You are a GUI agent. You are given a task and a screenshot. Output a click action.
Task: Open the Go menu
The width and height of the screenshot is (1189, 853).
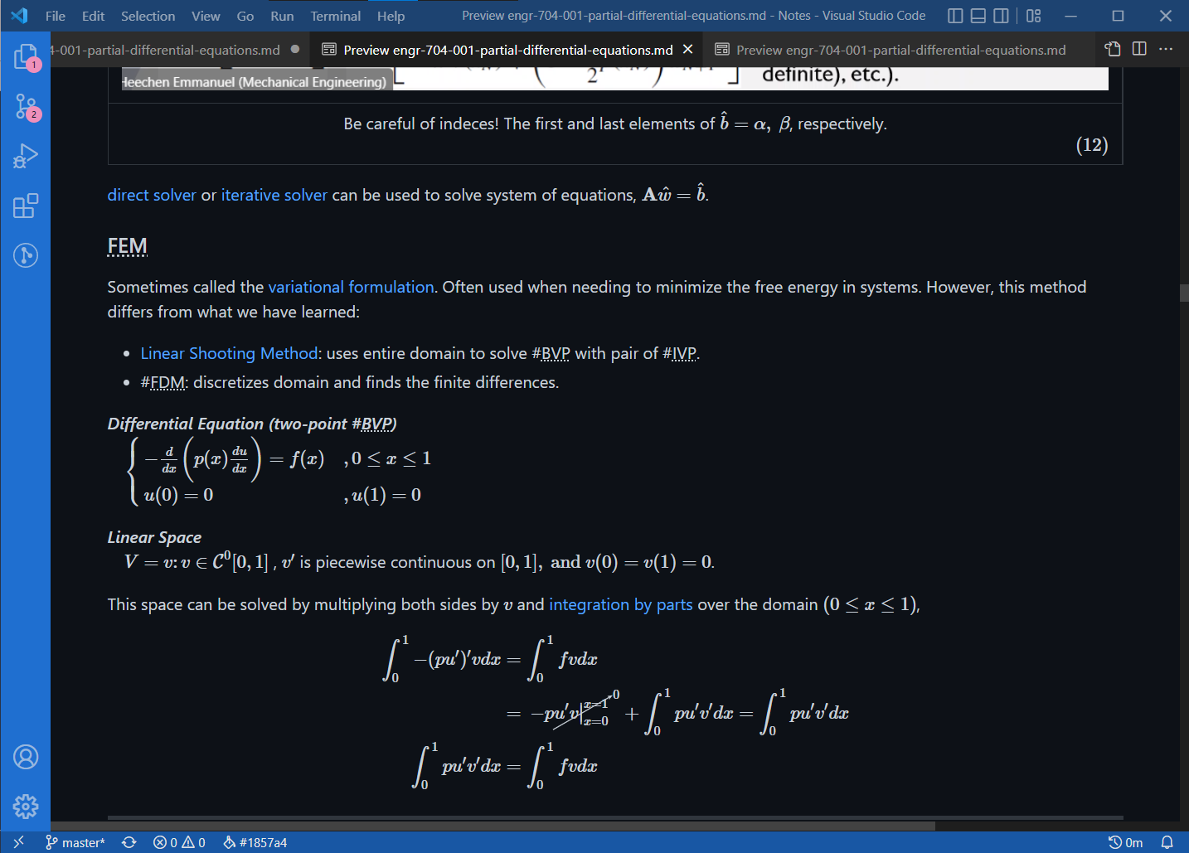coord(245,16)
